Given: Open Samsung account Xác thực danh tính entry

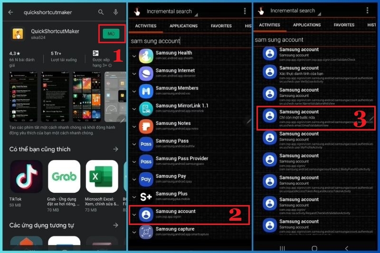Looking at the screenshot, I should click(315, 75).
